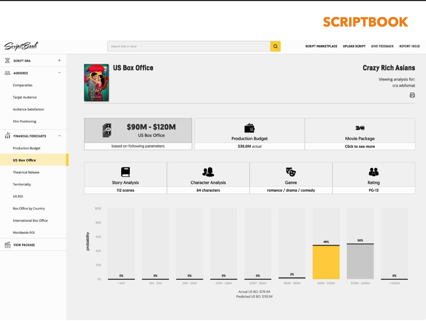Click the Story Analysis book icon
426x321 pixels.
click(x=125, y=172)
